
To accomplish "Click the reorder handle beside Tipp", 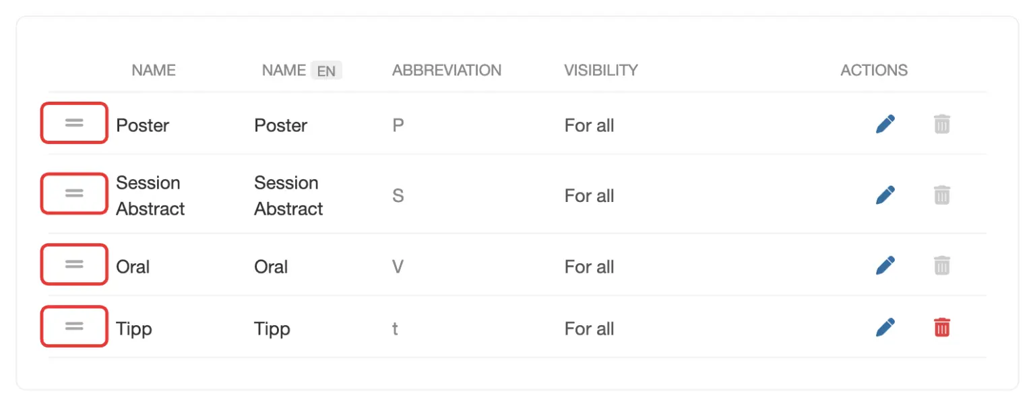I will point(74,326).
